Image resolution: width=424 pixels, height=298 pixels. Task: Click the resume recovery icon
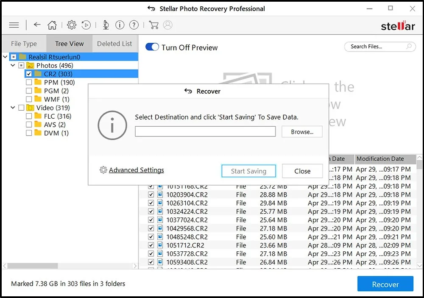point(86,25)
